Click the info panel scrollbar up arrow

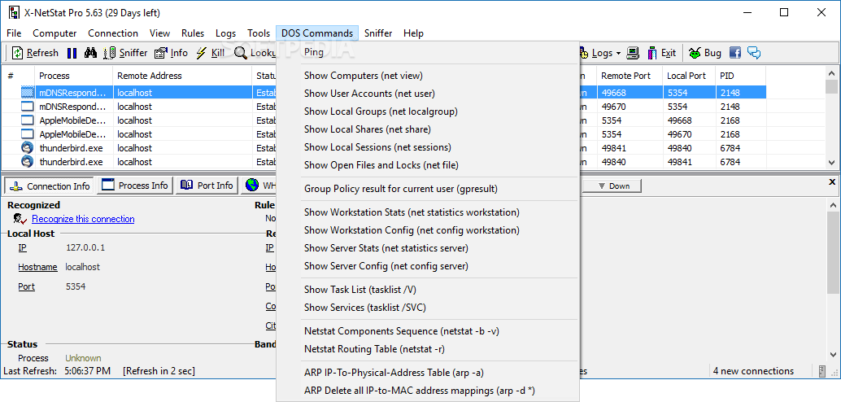[832, 205]
